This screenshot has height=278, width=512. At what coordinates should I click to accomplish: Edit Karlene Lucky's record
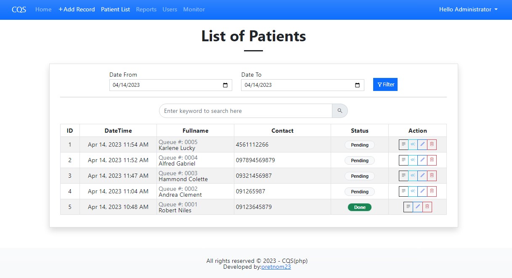point(422,144)
